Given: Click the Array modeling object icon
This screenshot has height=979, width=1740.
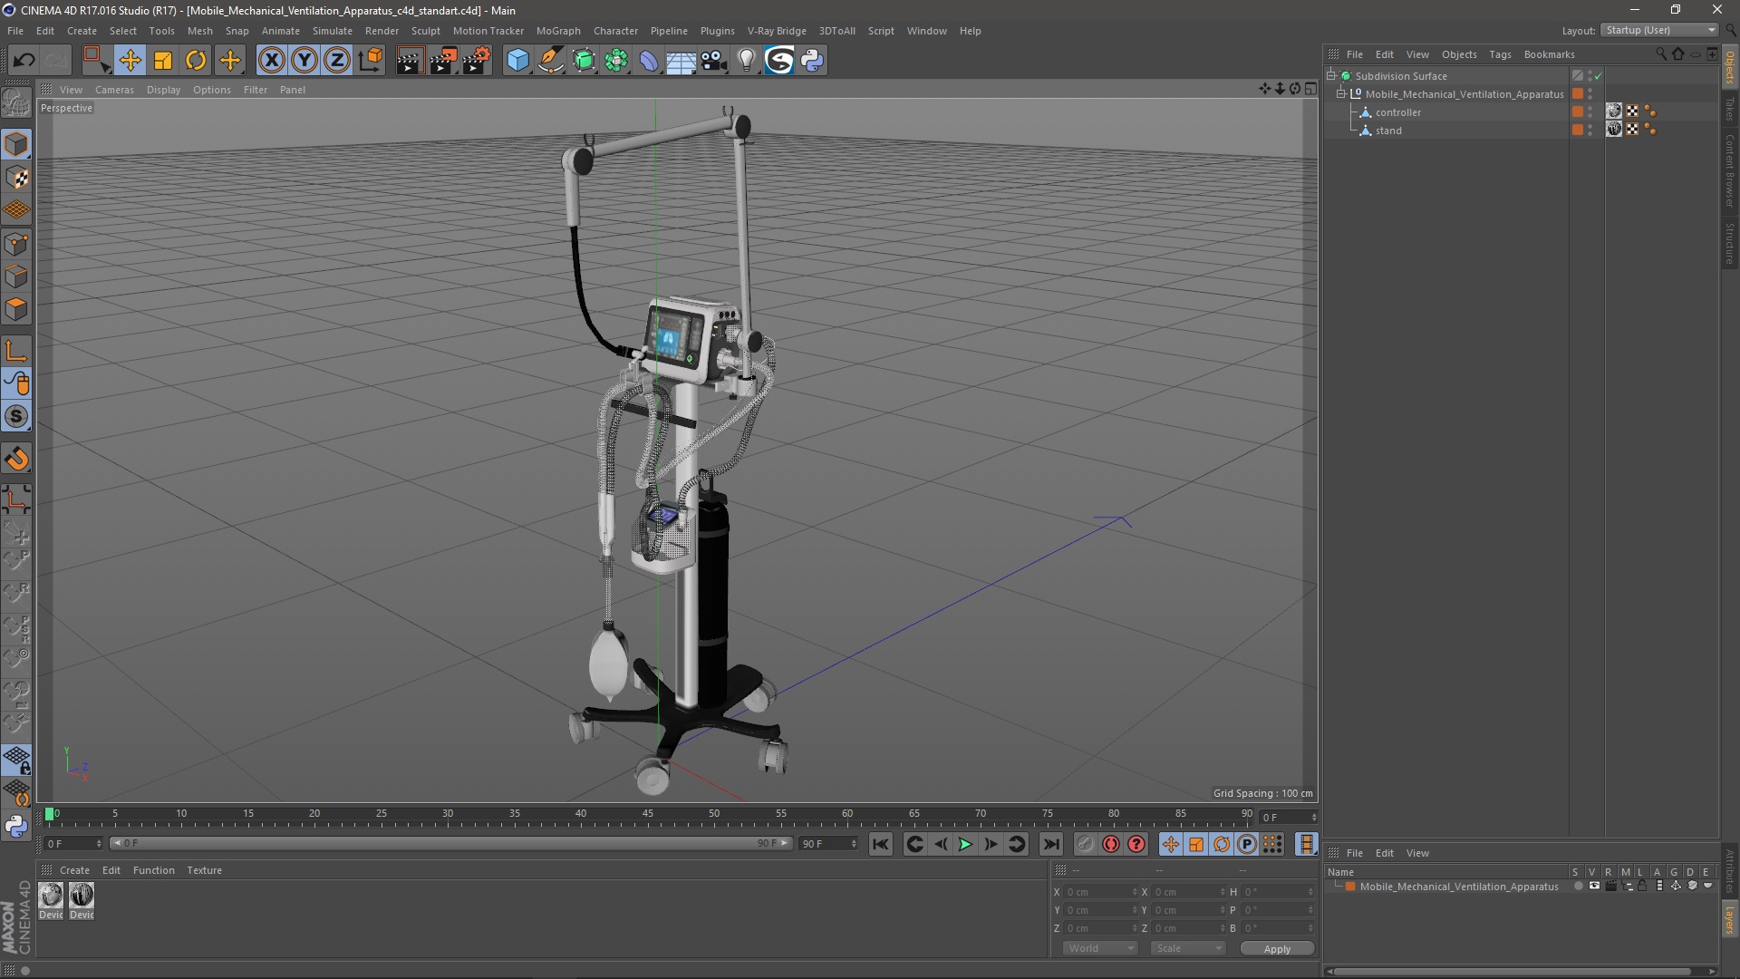Looking at the screenshot, I should pos(616,61).
